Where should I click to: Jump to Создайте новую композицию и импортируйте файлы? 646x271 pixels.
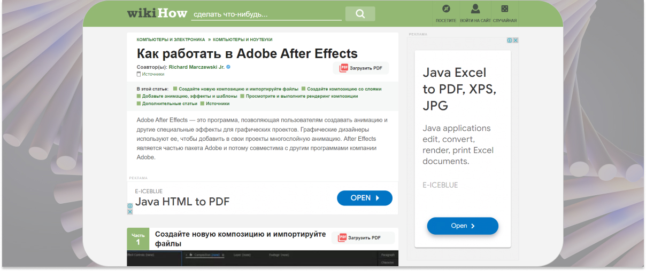[239, 89]
